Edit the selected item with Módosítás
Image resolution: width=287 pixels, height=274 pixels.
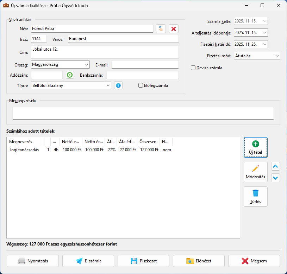point(255,172)
